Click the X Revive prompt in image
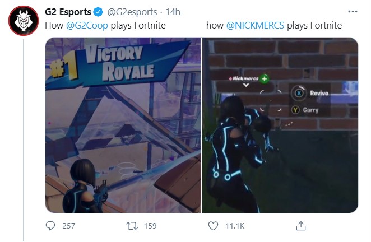Image resolution: width=371 pixels, height=242 pixels. click(310, 93)
